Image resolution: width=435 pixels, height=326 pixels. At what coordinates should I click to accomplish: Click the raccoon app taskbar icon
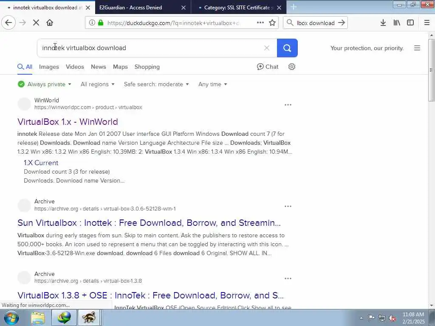(x=89, y=318)
